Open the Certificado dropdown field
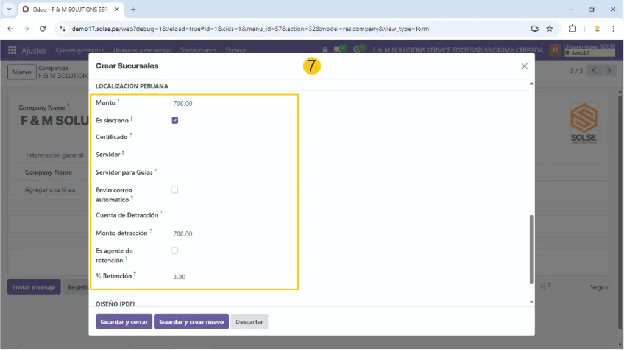 point(232,138)
